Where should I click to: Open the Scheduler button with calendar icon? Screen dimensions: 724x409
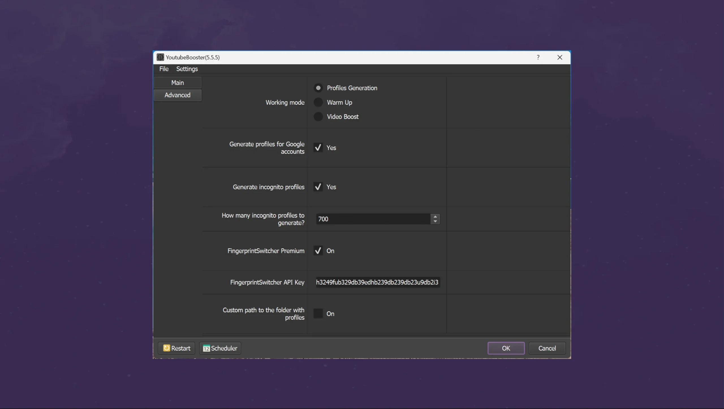pyautogui.click(x=220, y=348)
